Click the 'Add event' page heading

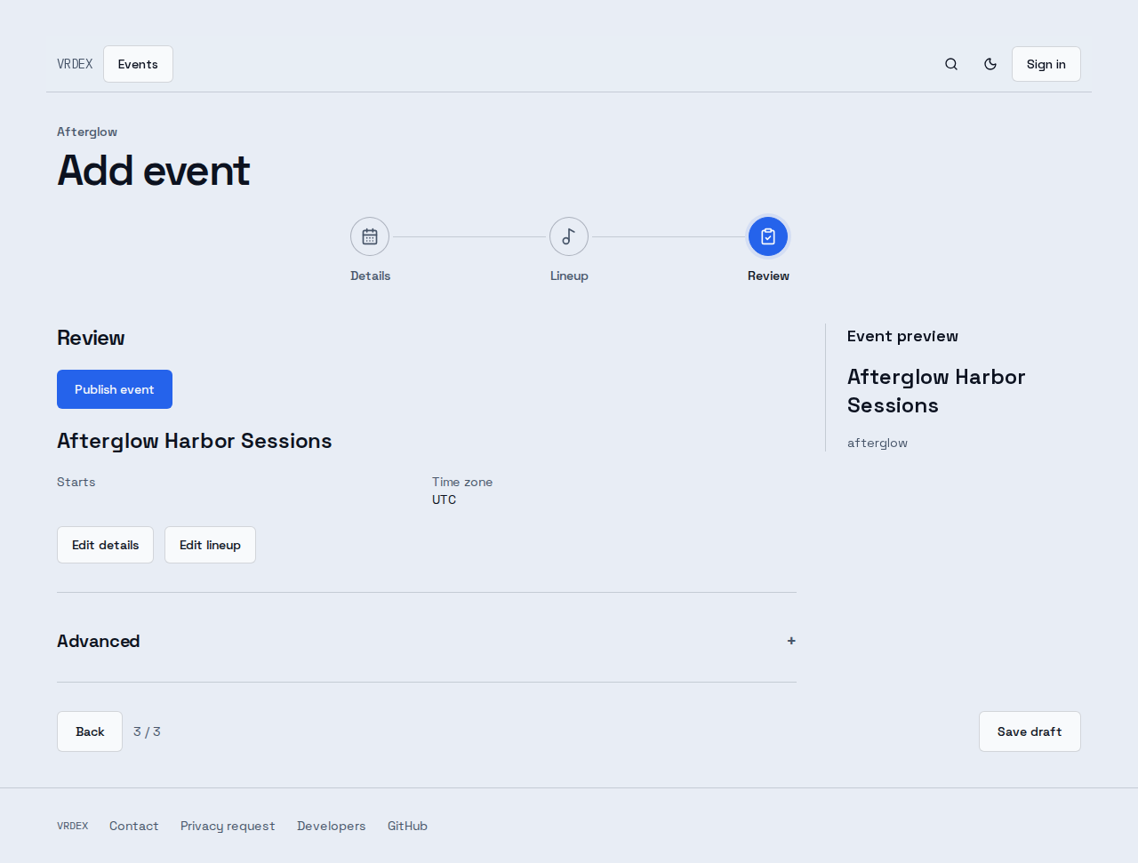click(x=154, y=170)
